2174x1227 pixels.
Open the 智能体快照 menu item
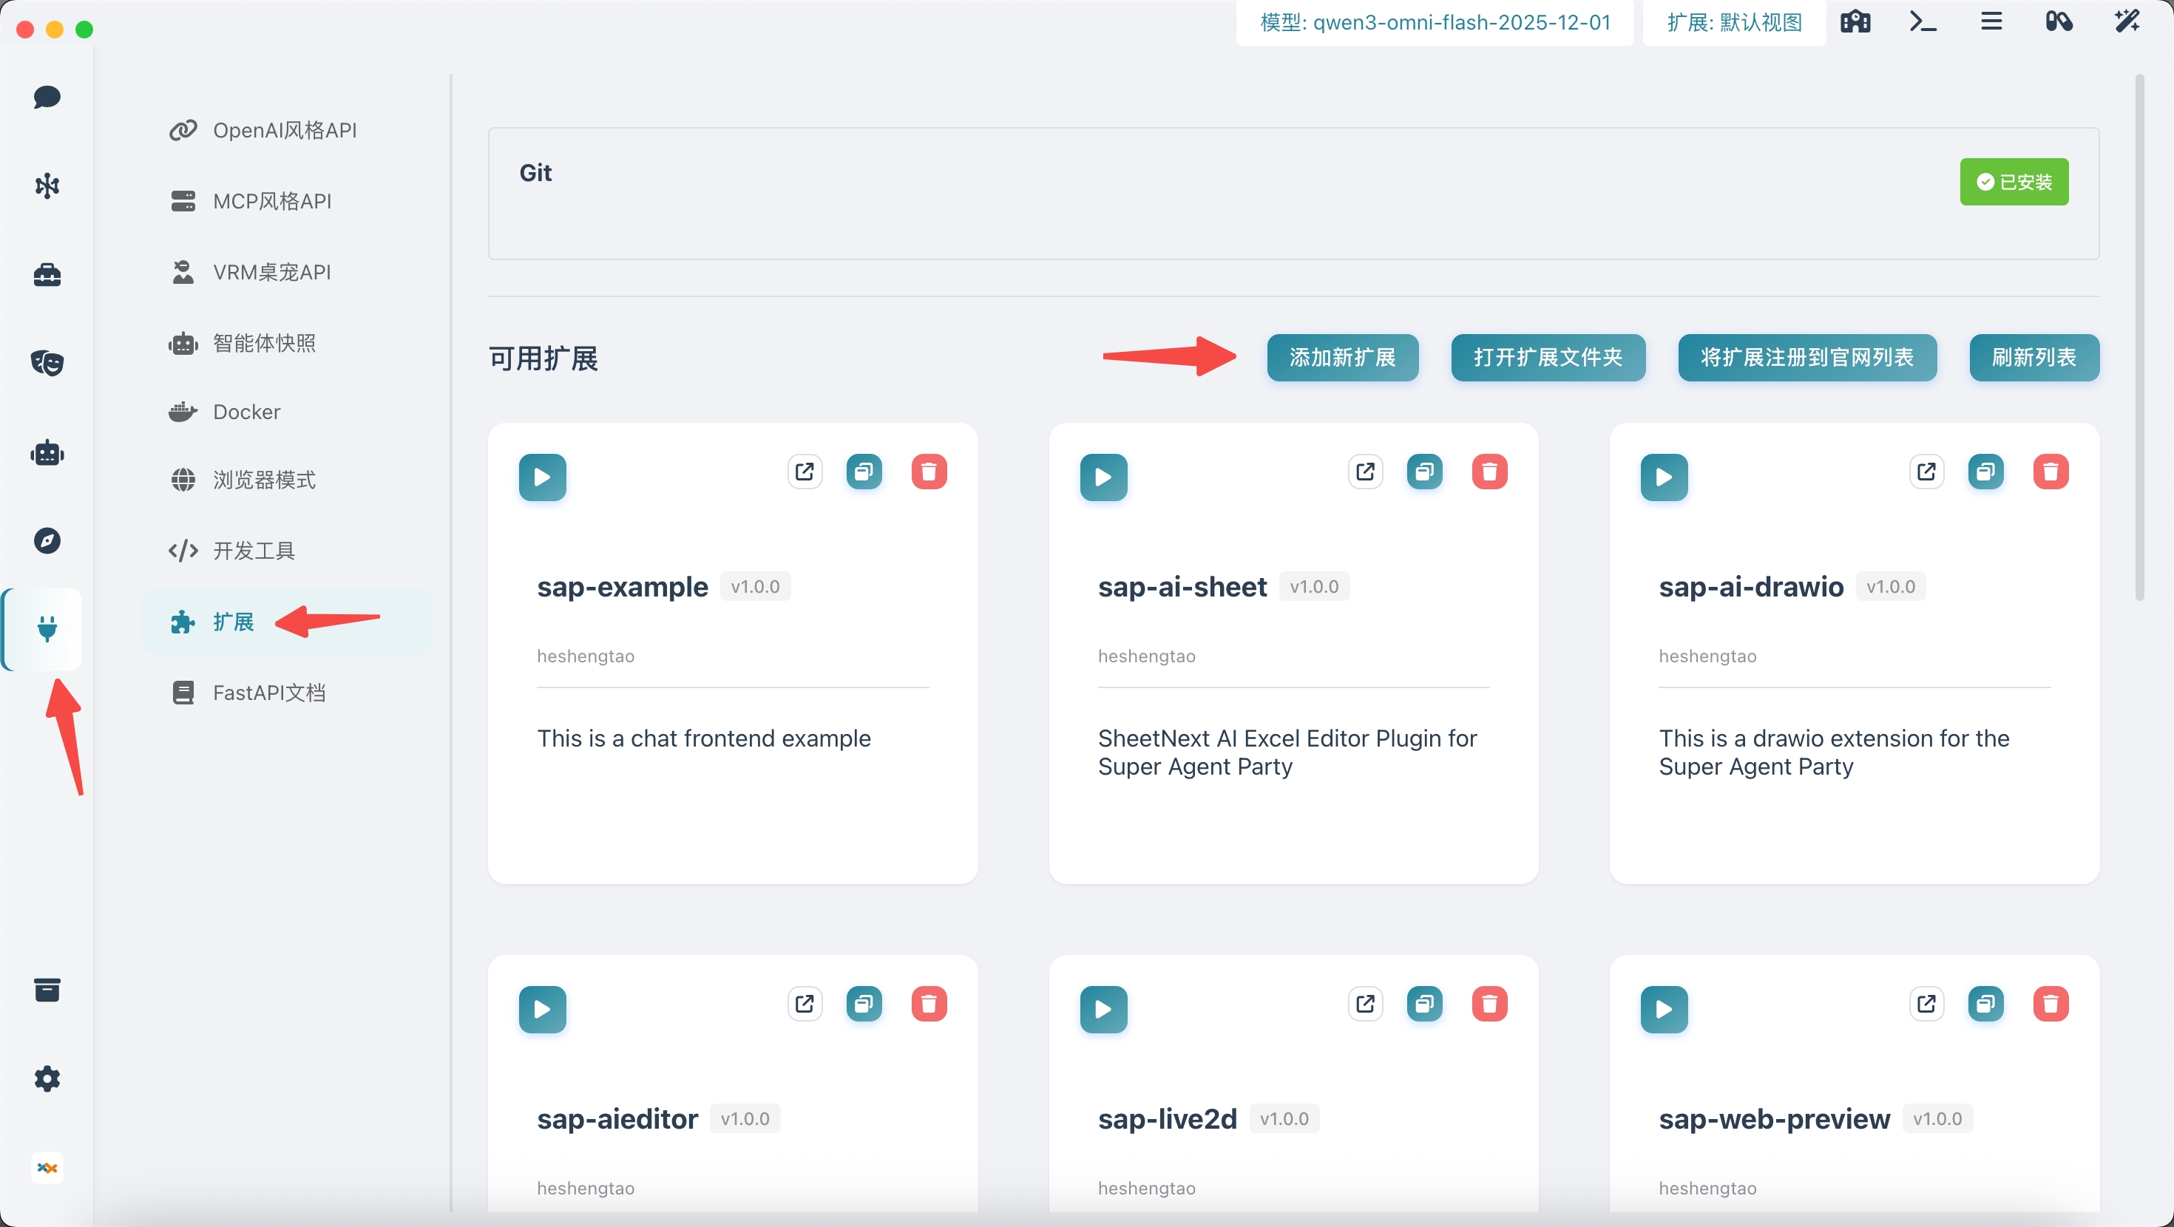tap(287, 344)
